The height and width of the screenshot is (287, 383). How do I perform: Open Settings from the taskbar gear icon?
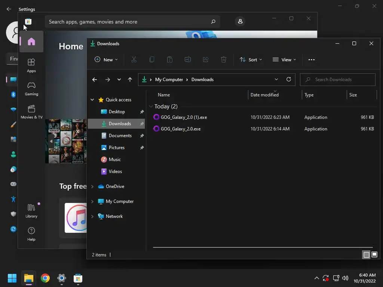pyautogui.click(x=62, y=278)
